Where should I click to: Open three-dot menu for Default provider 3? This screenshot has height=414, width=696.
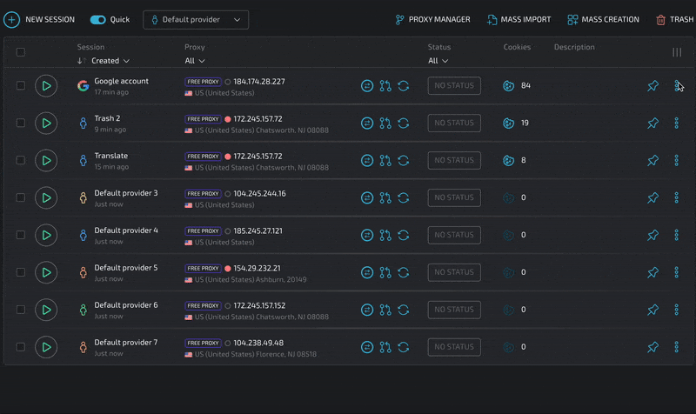pyautogui.click(x=677, y=198)
